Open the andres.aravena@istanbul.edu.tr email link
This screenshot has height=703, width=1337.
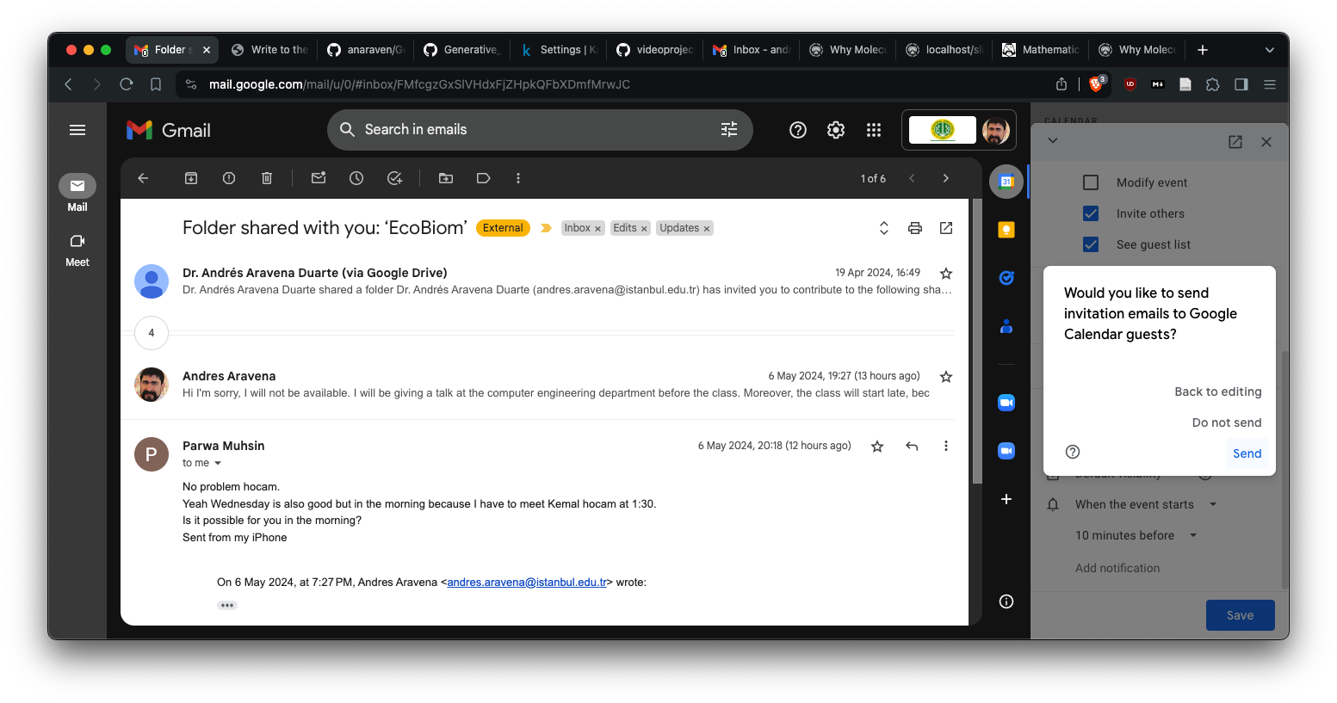(x=527, y=583)
